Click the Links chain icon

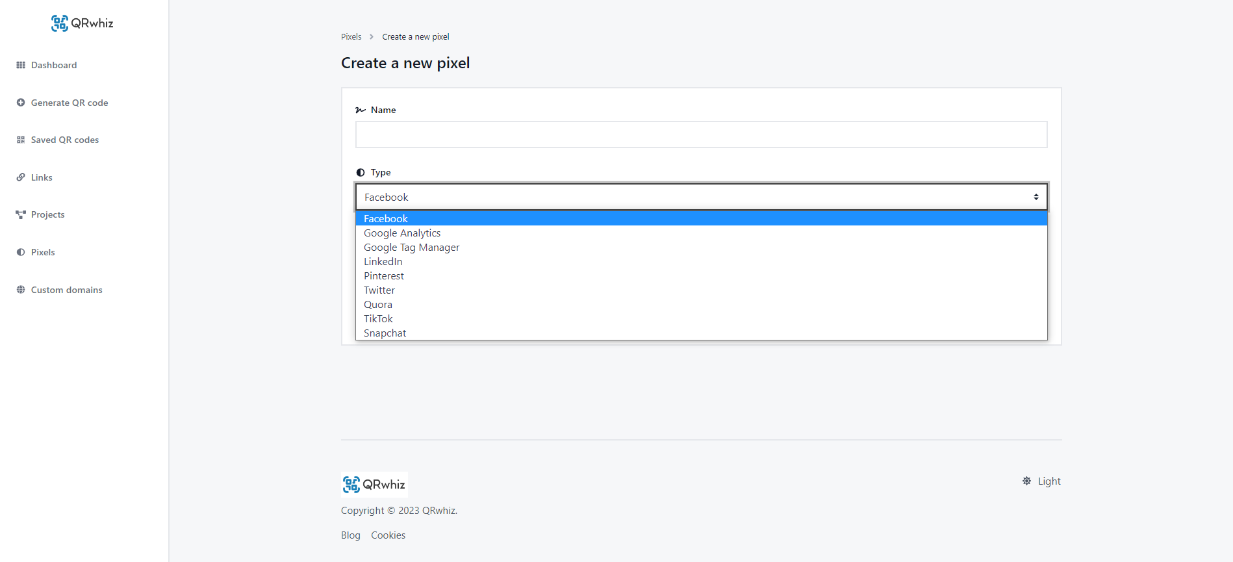coord(21,177)
